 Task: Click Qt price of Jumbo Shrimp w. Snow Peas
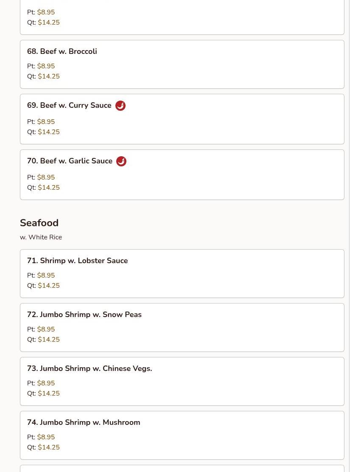[49, 340]
